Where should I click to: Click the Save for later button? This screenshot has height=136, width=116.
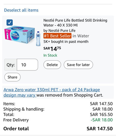[x=78, y=65]
